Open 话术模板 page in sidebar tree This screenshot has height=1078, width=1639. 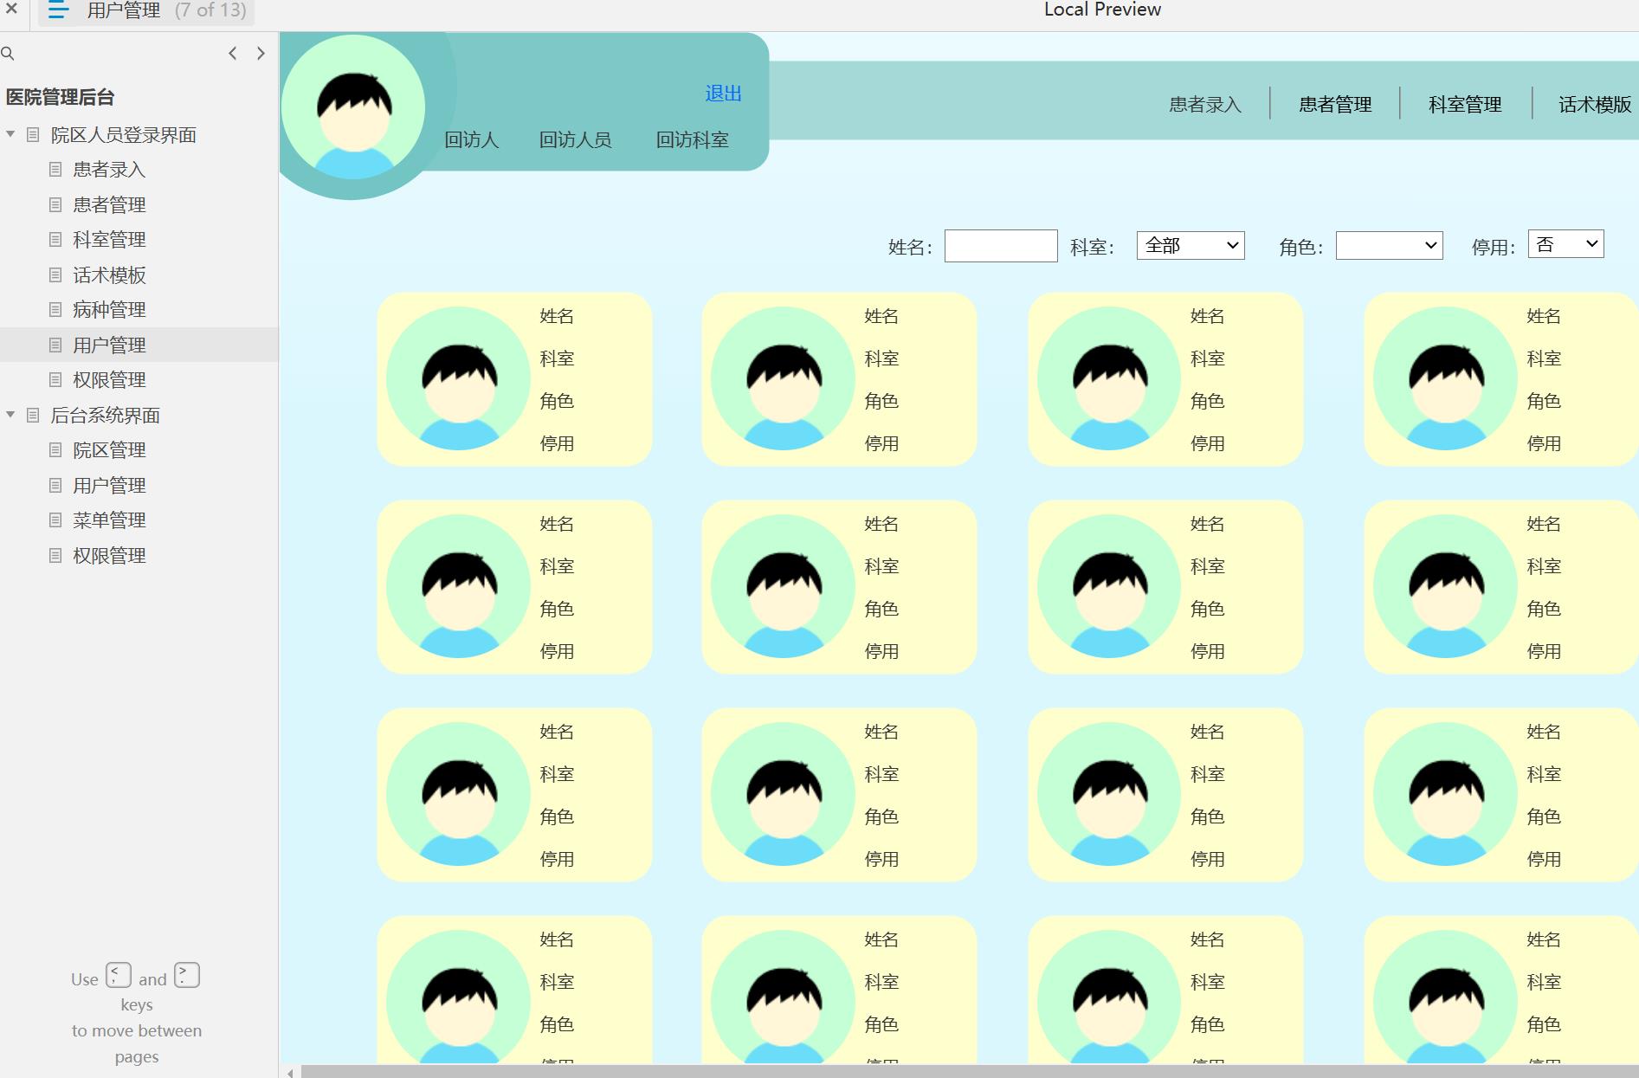[x=109, y=274]
